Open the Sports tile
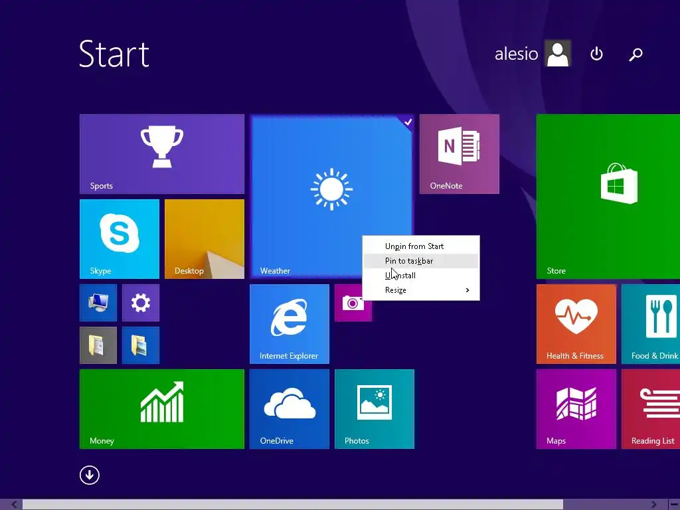 [x=162, y=154]
